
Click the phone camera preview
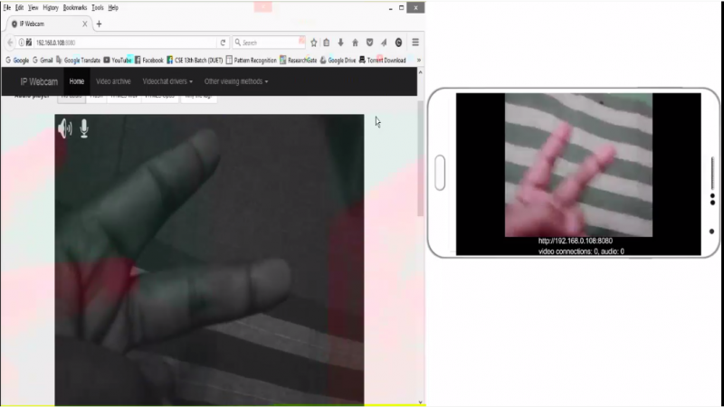578,165
